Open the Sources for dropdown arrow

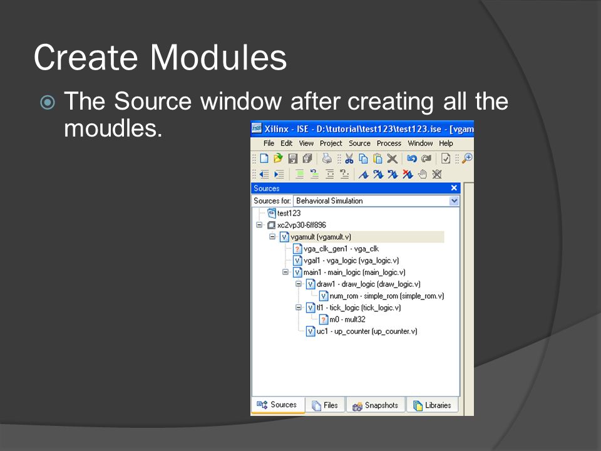point(454,200)
